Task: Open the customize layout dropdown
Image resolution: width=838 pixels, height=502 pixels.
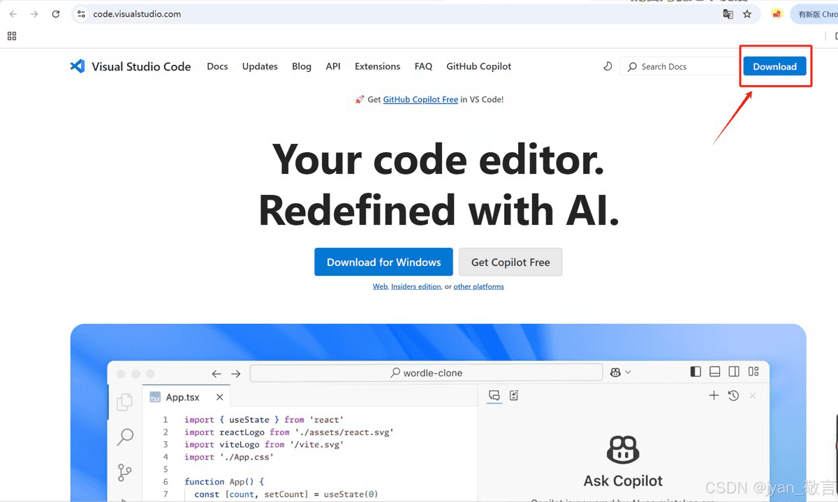Action: pos(753,371)
